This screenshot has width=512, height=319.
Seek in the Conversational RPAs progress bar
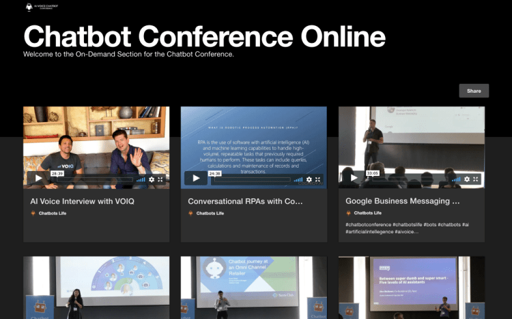[x=253, y=179]
